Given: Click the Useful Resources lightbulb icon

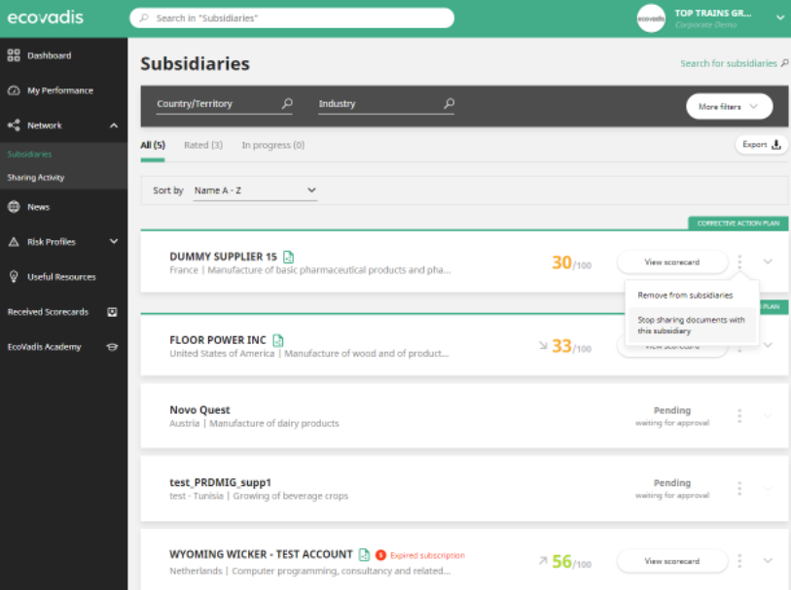Looking at the screenshot, I should pyautogui.click(x=14, y=277).
